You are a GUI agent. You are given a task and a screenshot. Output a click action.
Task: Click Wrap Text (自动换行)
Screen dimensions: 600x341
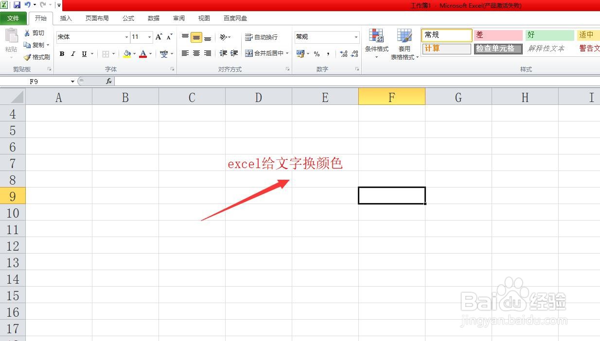(261, 37)
